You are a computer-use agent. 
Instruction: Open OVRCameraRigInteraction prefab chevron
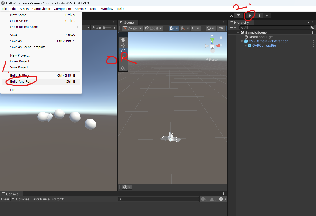314,41
